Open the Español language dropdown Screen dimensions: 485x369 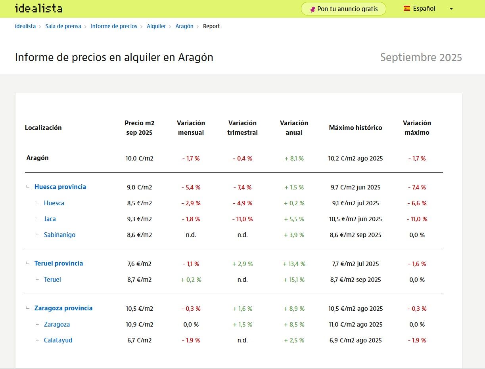tap(450, 8)
